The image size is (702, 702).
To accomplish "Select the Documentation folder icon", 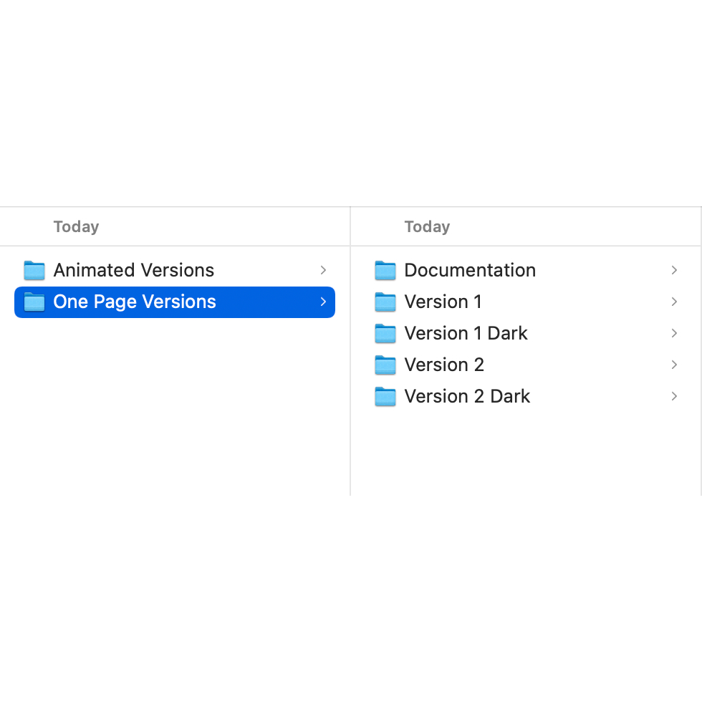I will pos(385,271).
